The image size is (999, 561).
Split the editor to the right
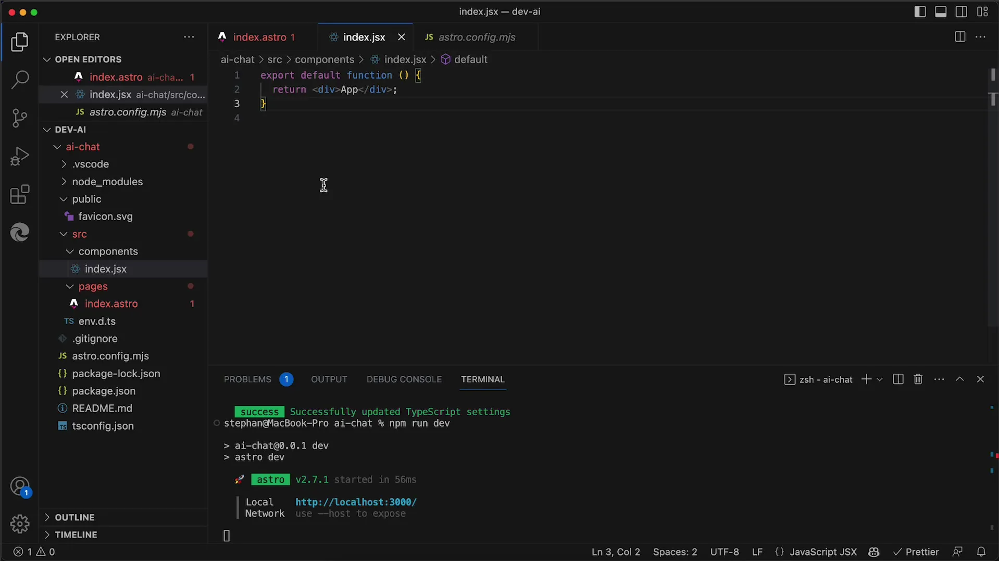pyautogui.click(x=959, y=37)
